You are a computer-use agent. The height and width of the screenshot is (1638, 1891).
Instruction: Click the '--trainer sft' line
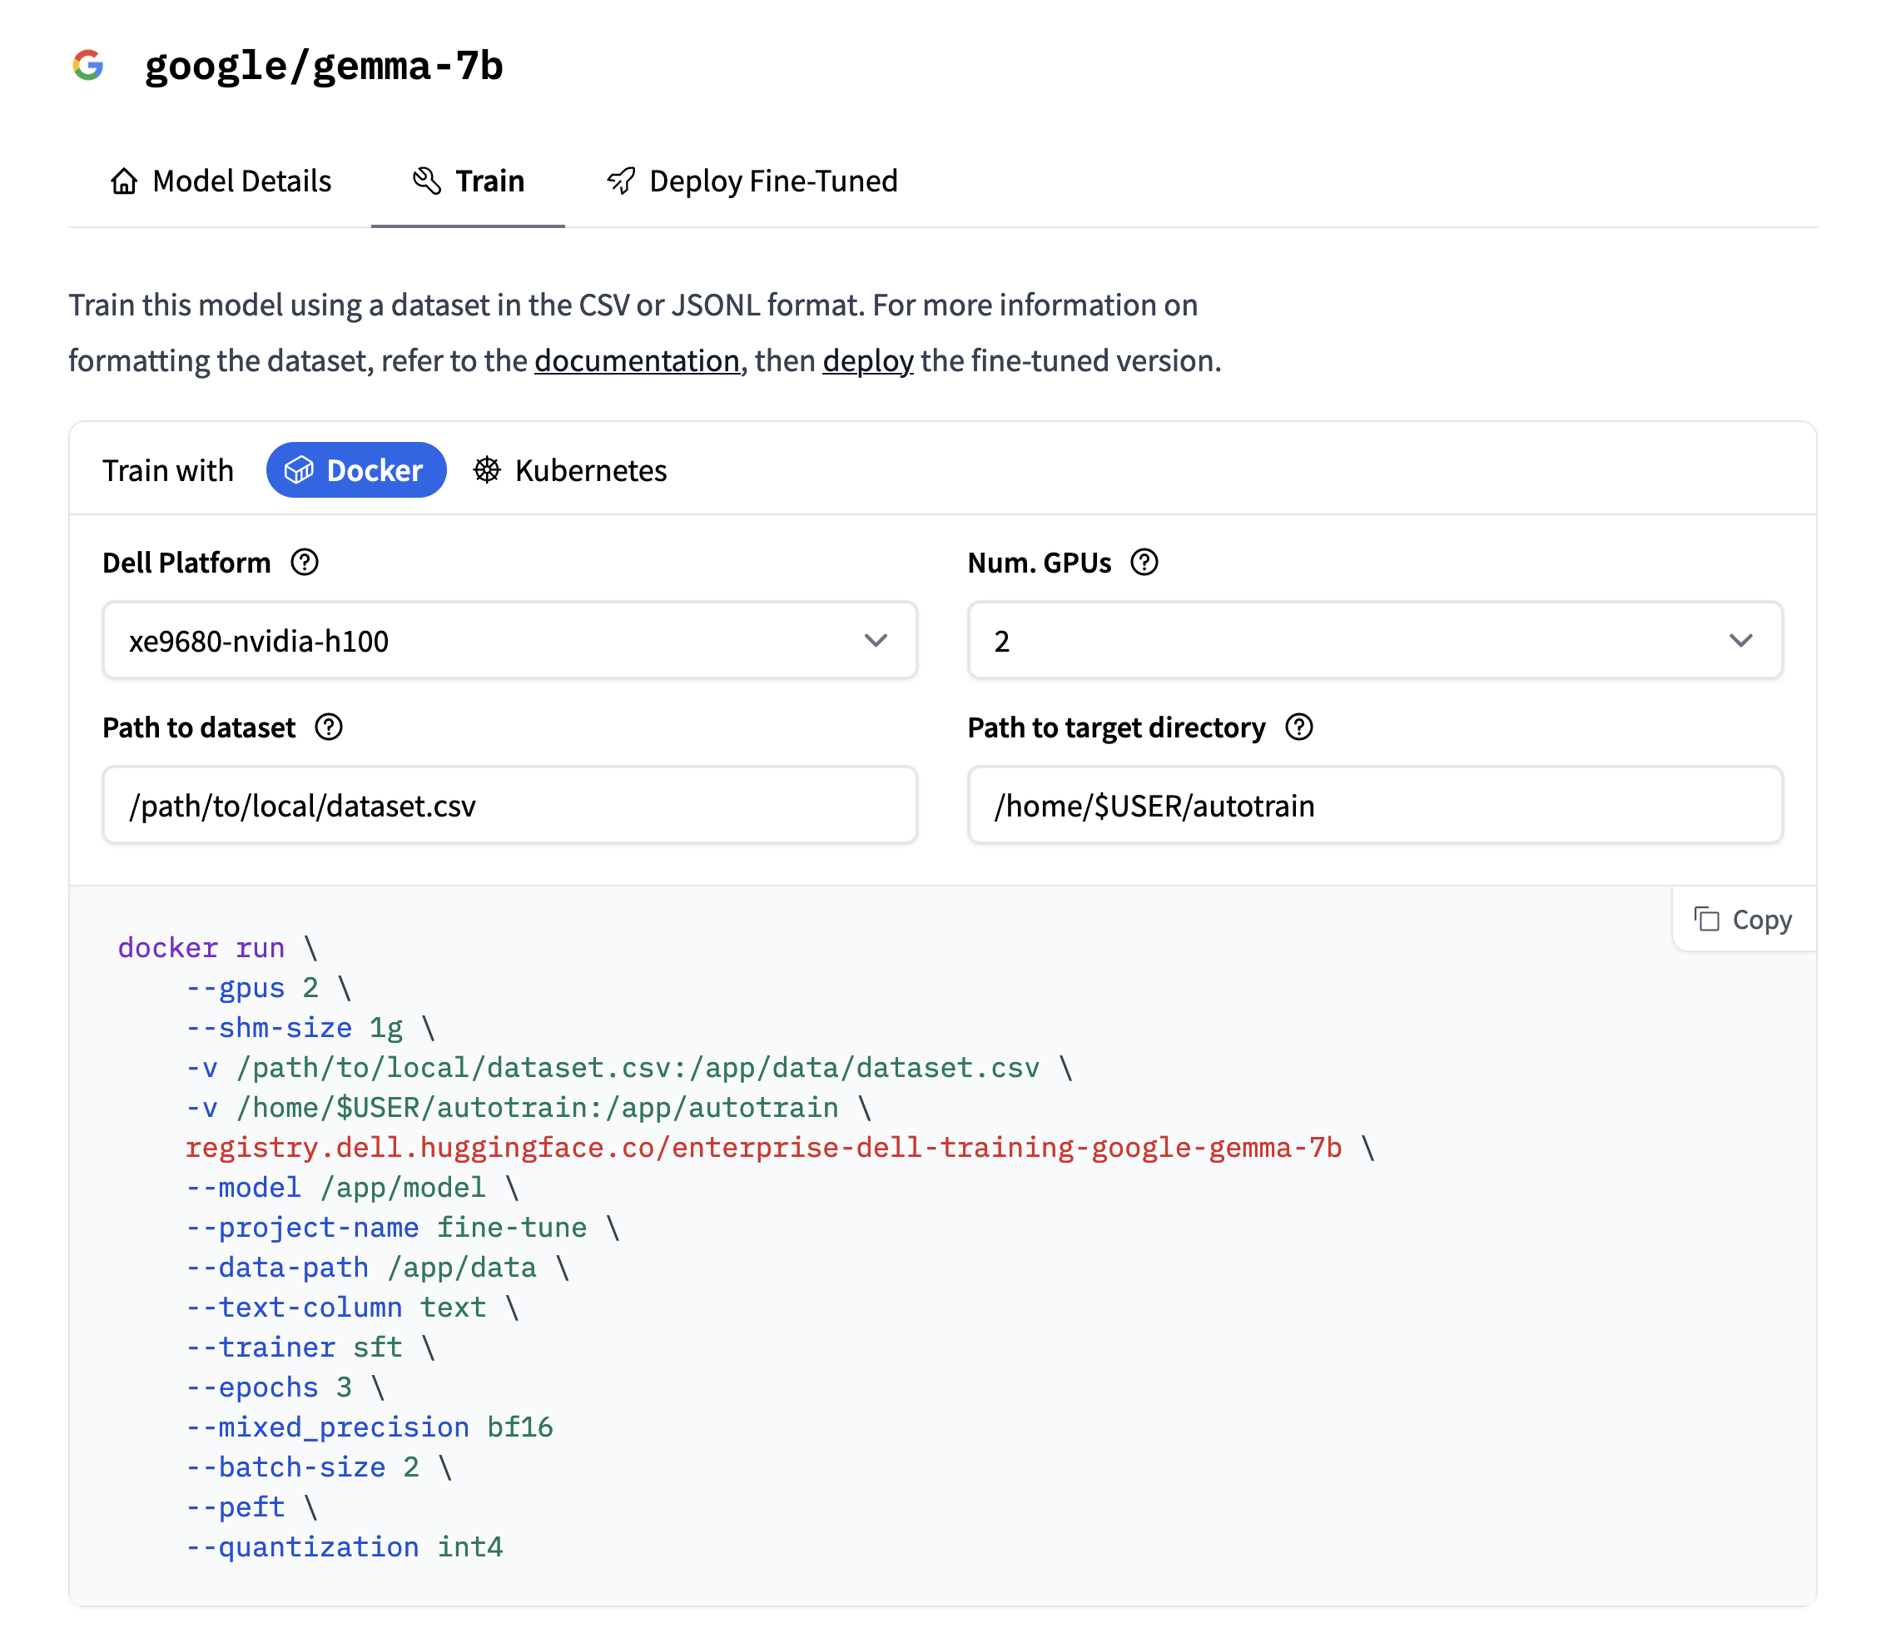point(310,1348)
